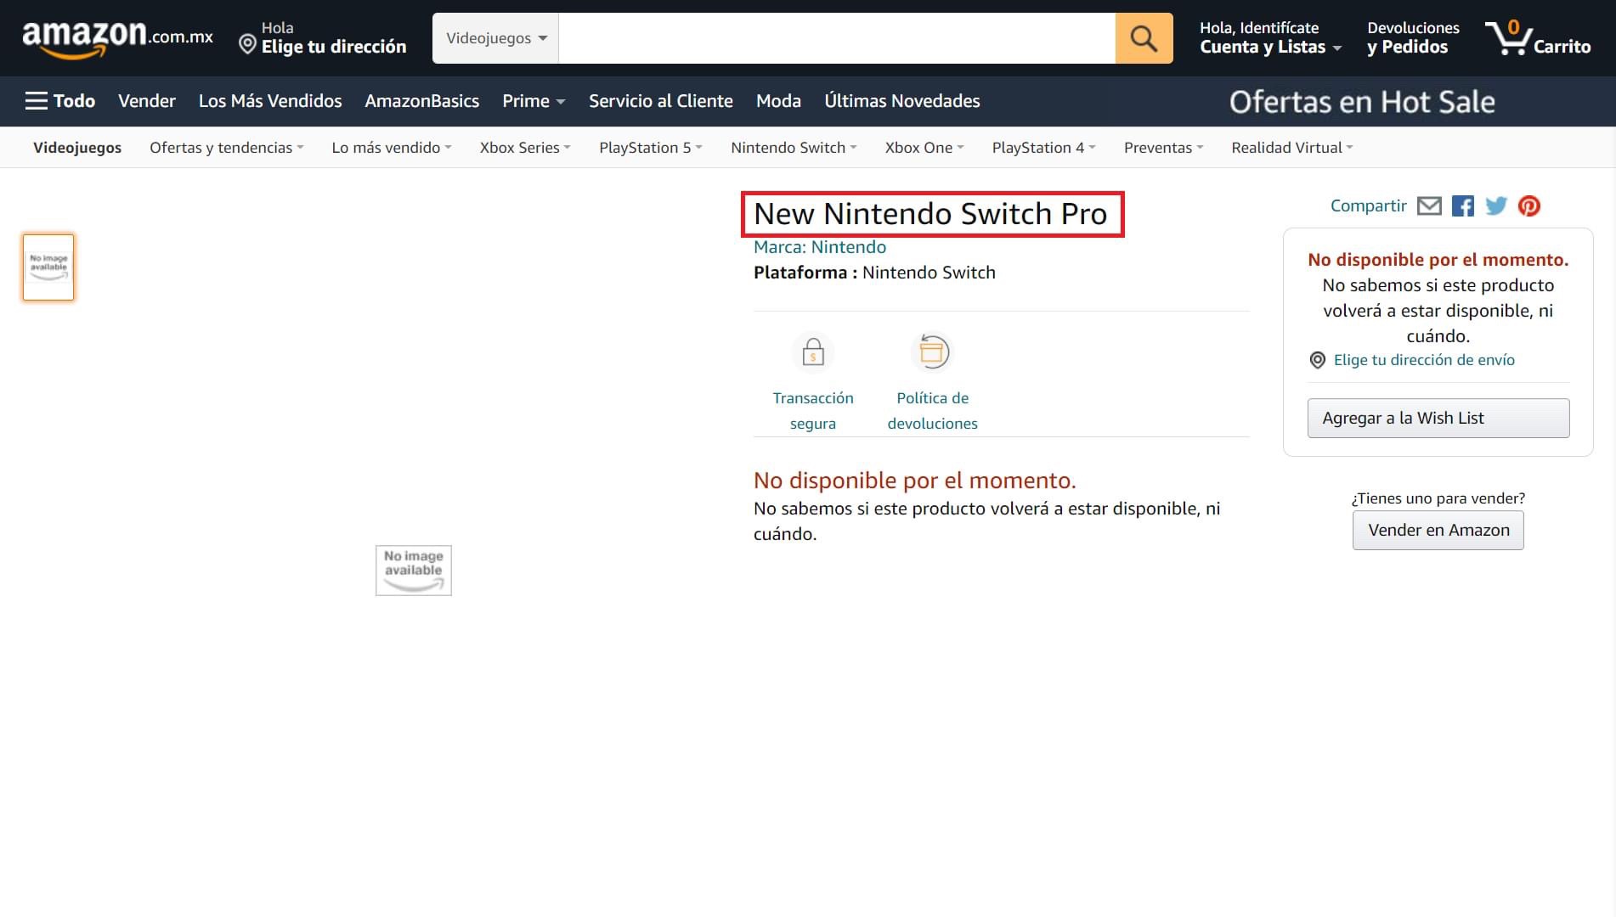Click red No disponible por el momento heading
1616x917 pixels.
915,481
